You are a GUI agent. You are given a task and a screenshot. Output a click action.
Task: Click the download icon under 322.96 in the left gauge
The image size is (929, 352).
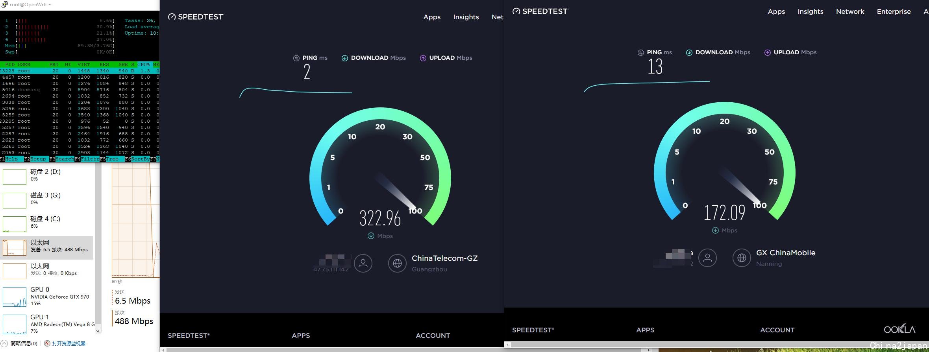coord(371,236)
